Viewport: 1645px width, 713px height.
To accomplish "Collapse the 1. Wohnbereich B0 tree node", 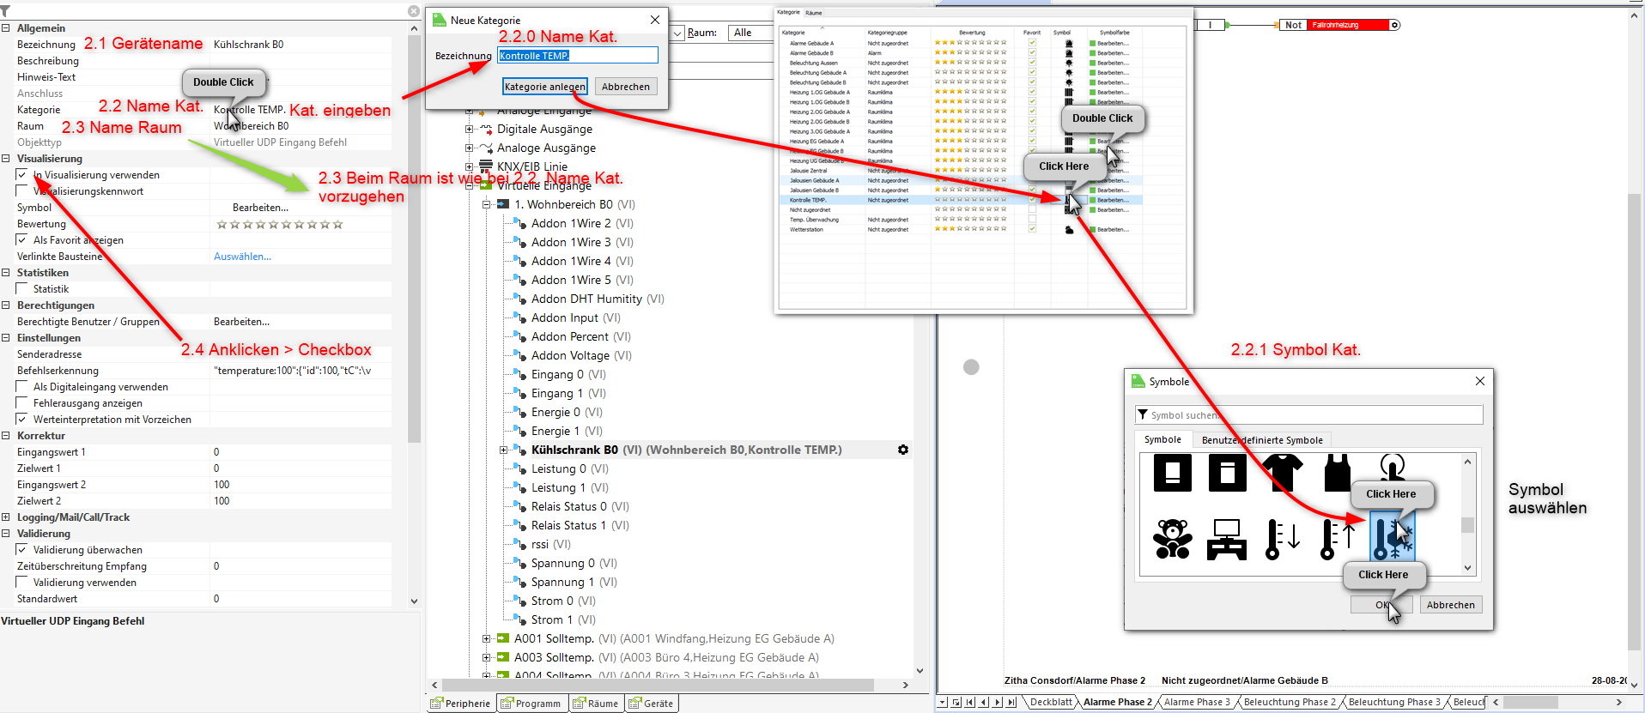I will [486, 205].
